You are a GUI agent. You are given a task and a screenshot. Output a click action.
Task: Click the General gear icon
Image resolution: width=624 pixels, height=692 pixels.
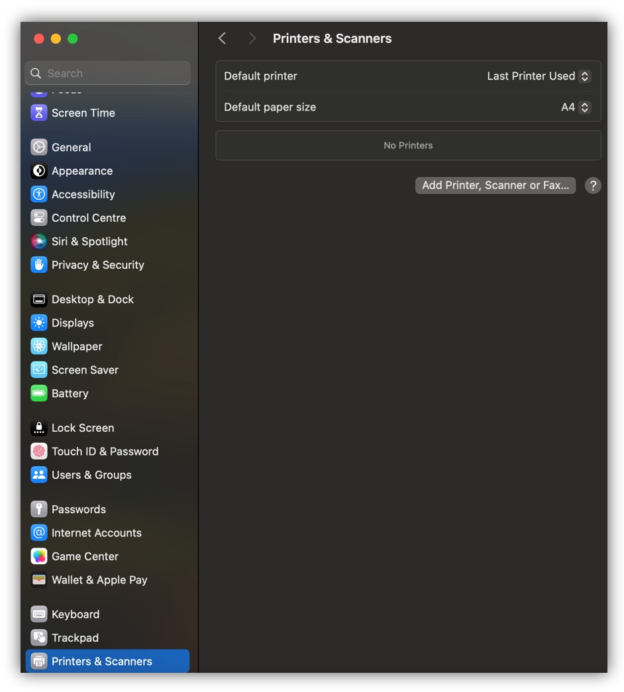tap(39, 148)
